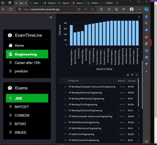The image size is (157, 145).
Task: Click the page's vertical scrollbar thumb
Action: pyautogui.click(x=142, y=85)
